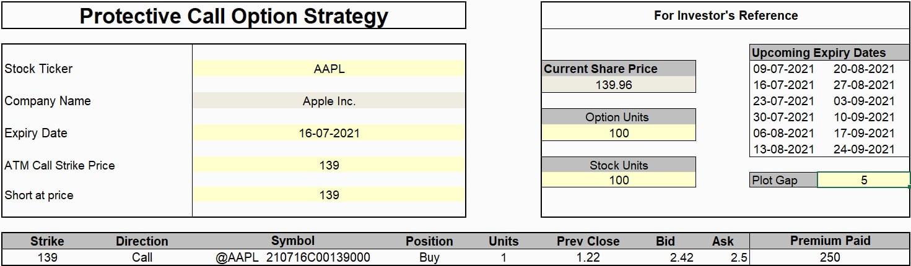Select the Current Share Price value 139.96
The image size is (911, 266).
coord(614,85)
